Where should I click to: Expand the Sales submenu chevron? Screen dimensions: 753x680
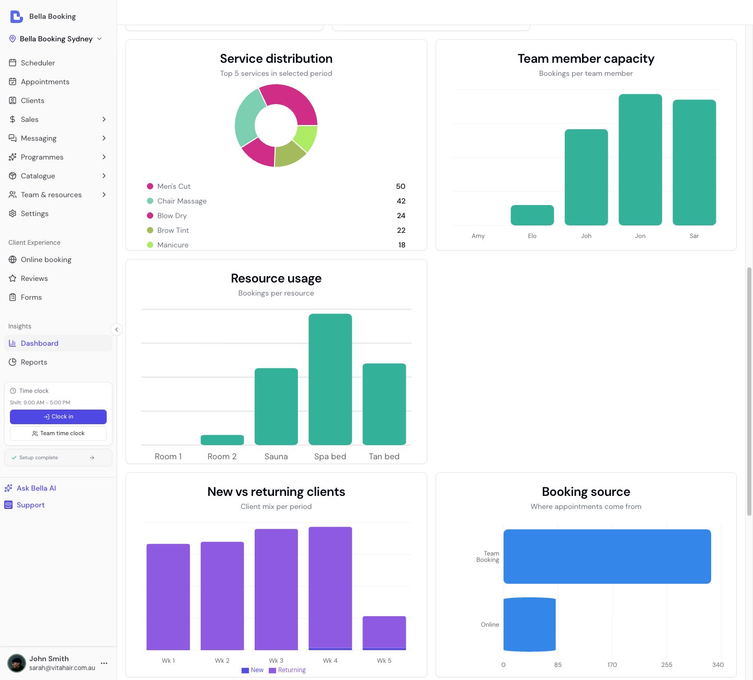(104, 119)
